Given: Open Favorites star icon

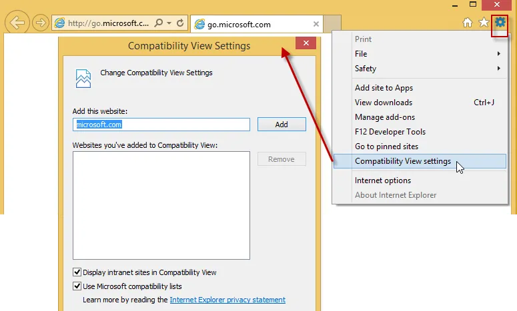Looking at the screenshot, I should coord(484,23).
